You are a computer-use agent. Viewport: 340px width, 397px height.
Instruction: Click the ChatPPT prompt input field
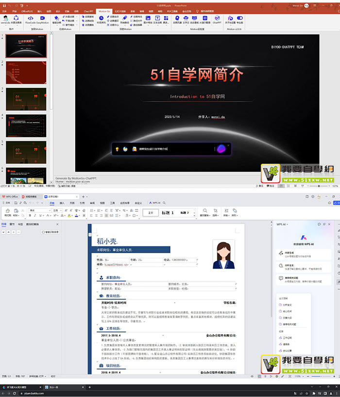[176, 149]
